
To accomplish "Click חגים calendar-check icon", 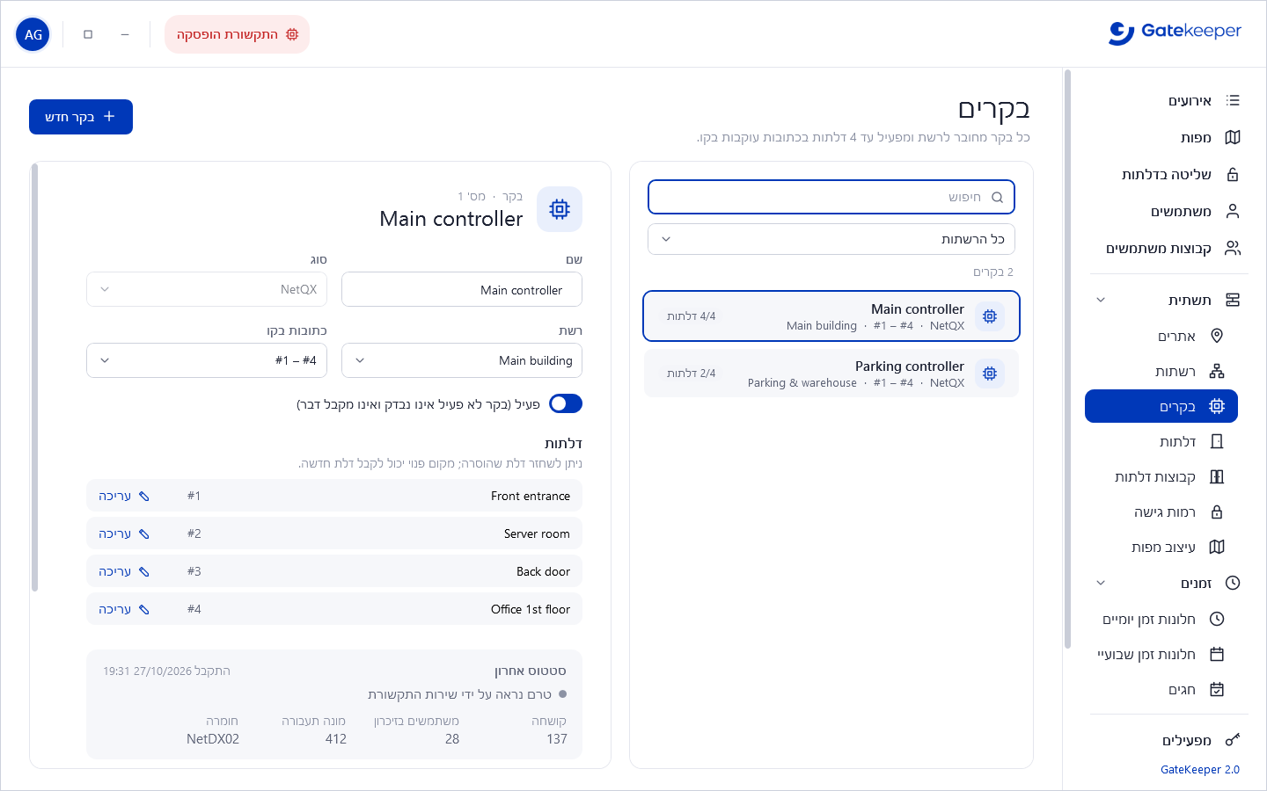I will pyautogui.click(x=1217, y=689).
